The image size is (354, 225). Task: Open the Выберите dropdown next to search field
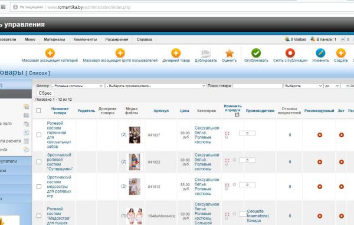pyautogui.click(x=303, y=85)
